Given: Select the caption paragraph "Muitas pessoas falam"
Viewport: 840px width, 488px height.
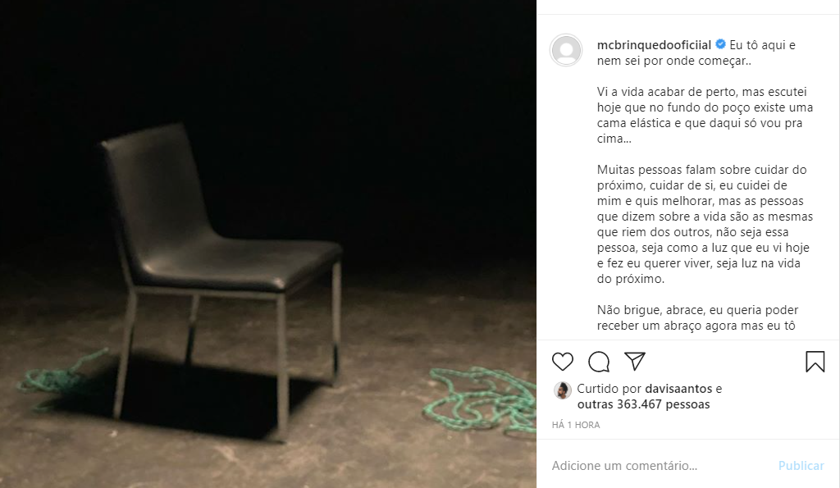Looking at the screenshot, I should point(705,224).
